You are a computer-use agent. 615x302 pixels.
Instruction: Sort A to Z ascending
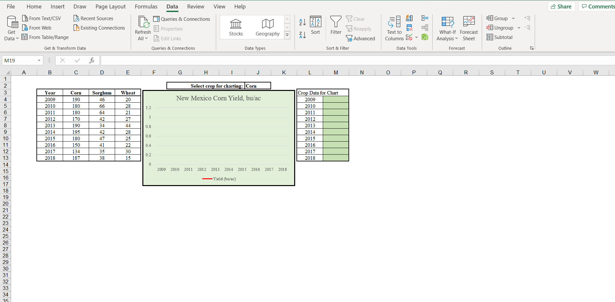[x=302, y=22]
